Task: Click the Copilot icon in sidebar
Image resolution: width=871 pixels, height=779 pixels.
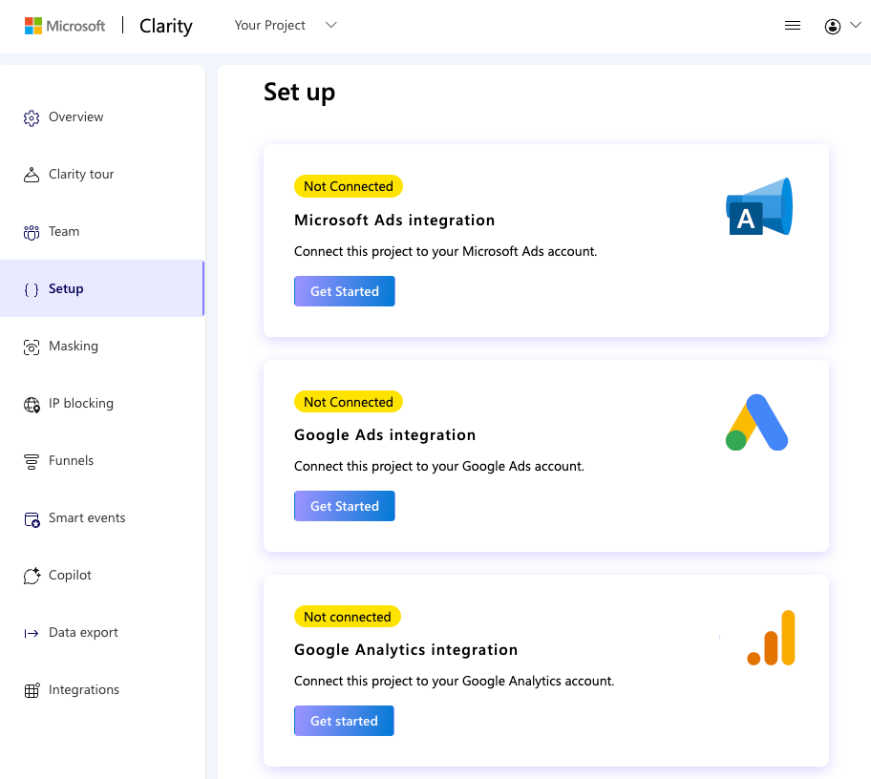Action: 32,576
